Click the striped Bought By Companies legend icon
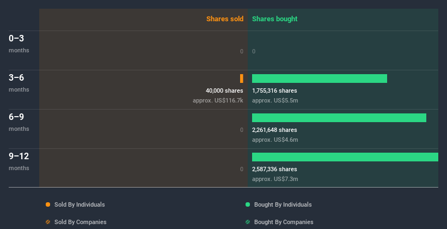 click(248, 222)
